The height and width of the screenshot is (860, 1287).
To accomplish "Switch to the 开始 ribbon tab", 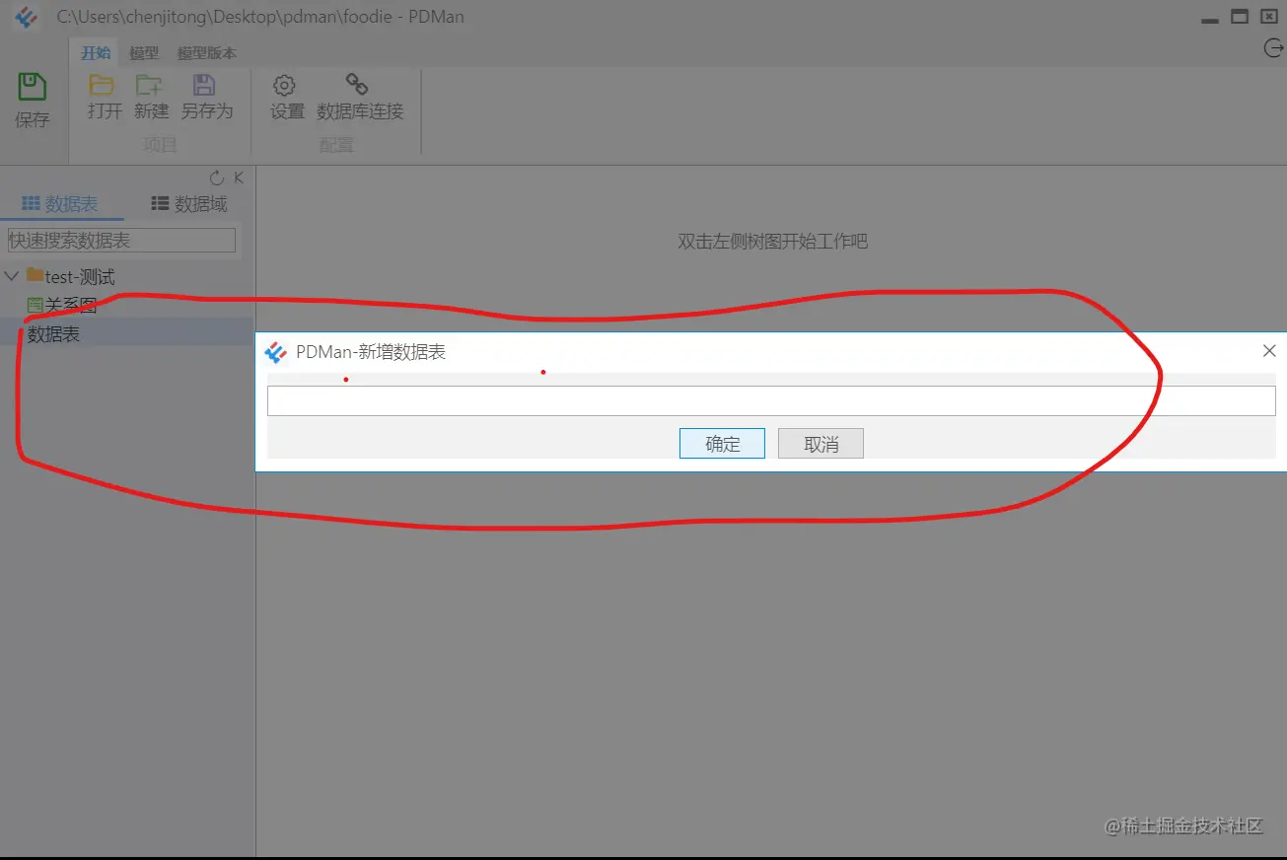I will coord(96,53).
